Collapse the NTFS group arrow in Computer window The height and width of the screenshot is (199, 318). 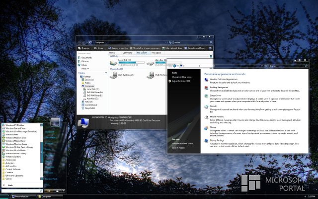click(211, 56)
